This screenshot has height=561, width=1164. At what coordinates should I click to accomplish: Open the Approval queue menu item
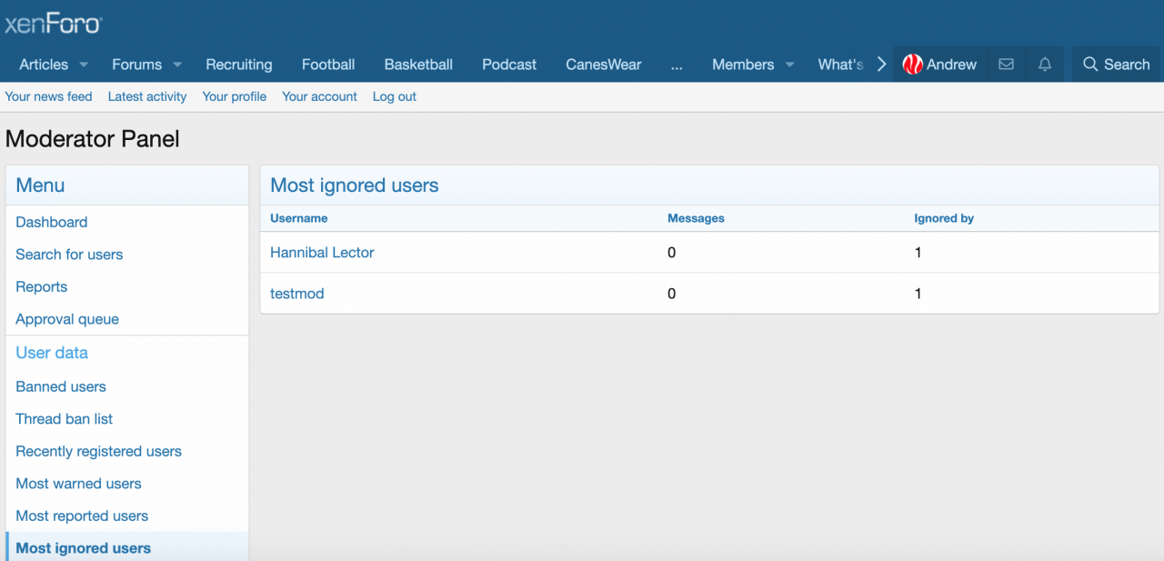pos(67,319)
